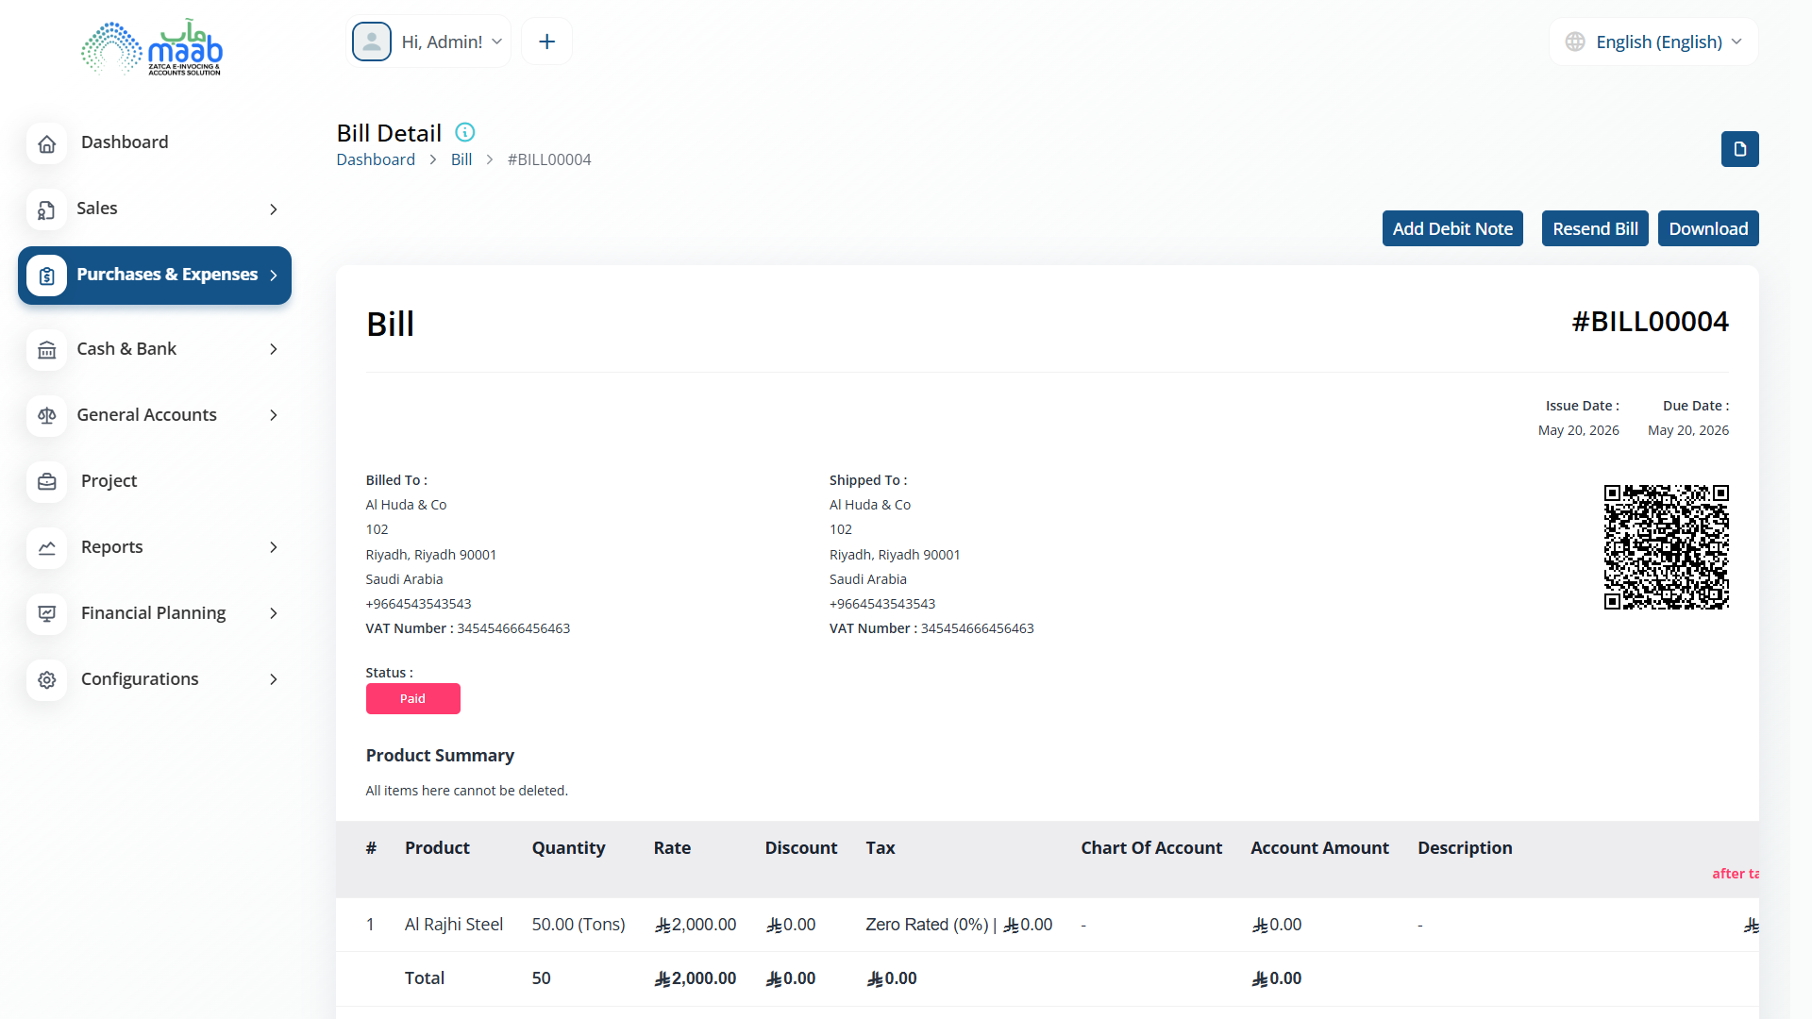Click the #BILL00004 breadcrumb text
The height and width of the screenshot is (1019, 1812).
[549, 159]
